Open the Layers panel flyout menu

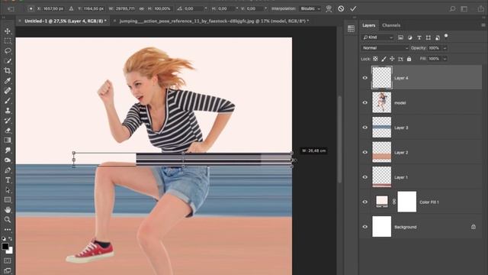click(483, 25)
